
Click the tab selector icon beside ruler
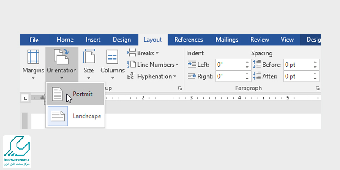click(25, 98)
